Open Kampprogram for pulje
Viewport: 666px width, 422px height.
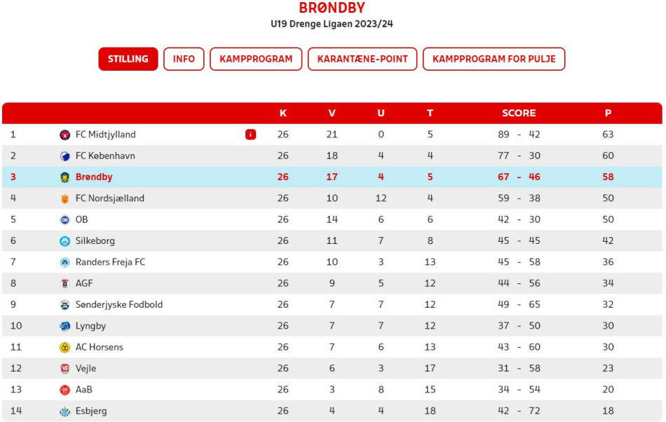(x=494, y=59)
